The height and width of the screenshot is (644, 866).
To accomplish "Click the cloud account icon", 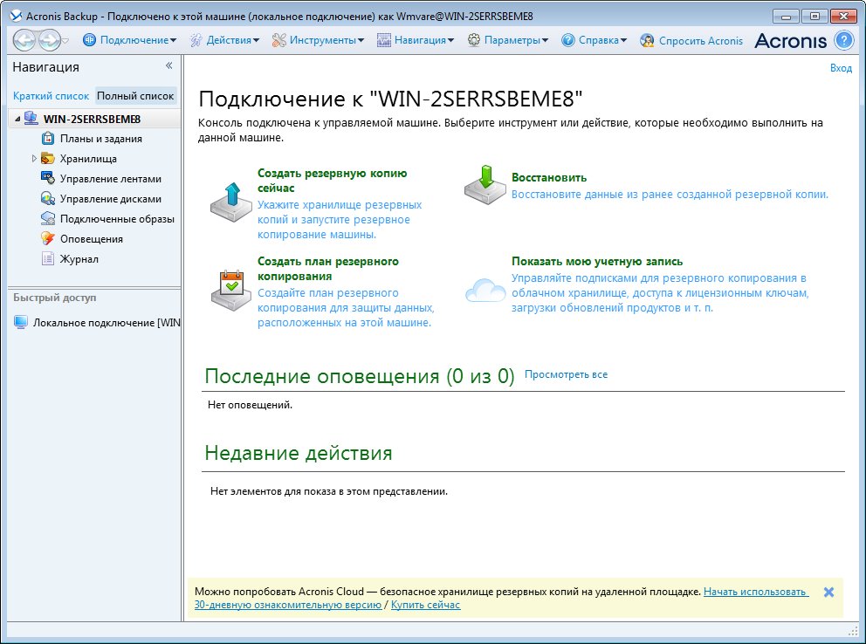I will coord(485,289).
